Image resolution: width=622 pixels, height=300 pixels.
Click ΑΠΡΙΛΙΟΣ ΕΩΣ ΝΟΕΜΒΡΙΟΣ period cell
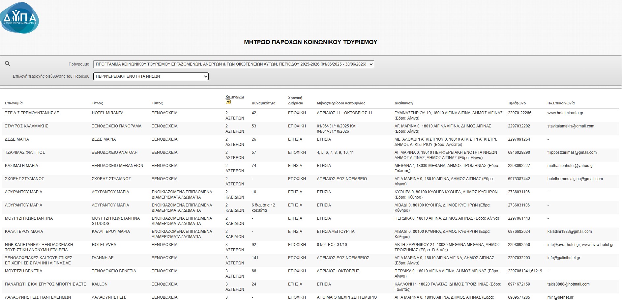point(343,258)
